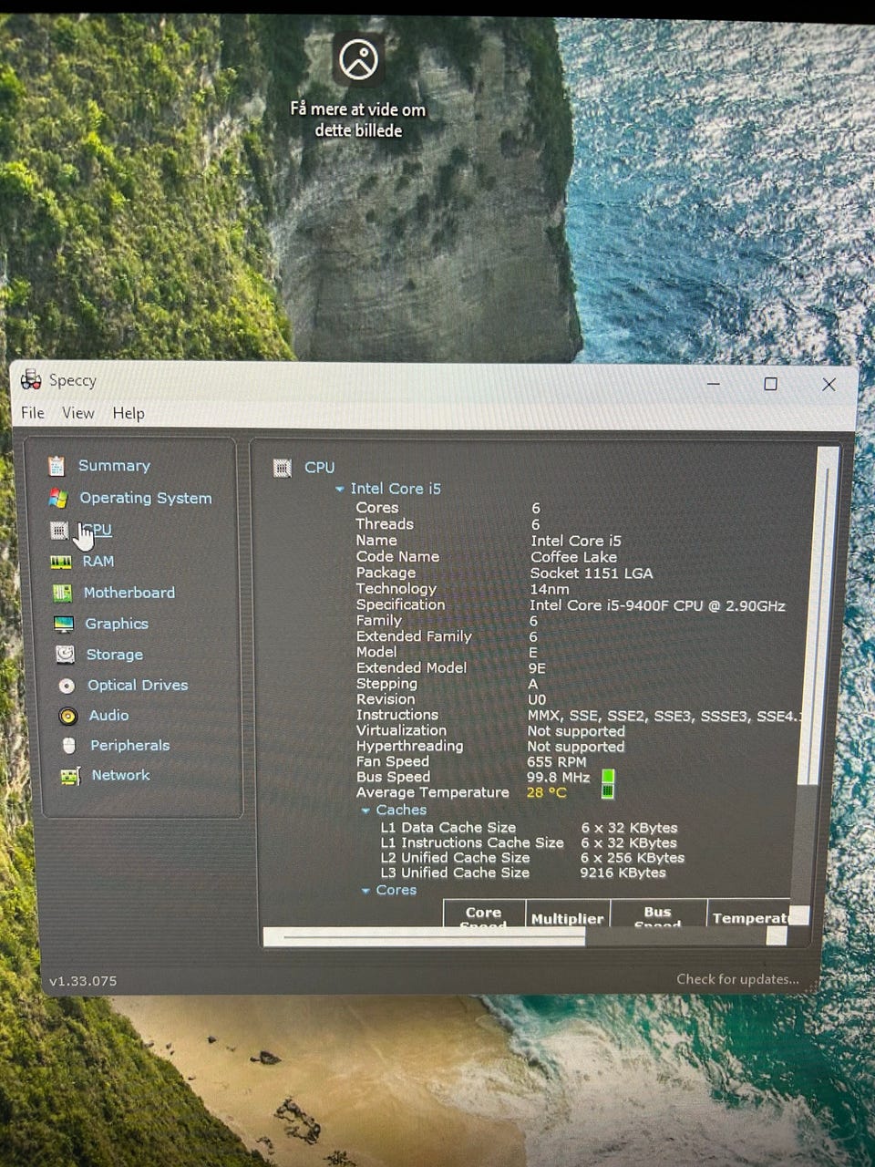
Task: Click the Graphics monitor icon
Action: (64, 624)
